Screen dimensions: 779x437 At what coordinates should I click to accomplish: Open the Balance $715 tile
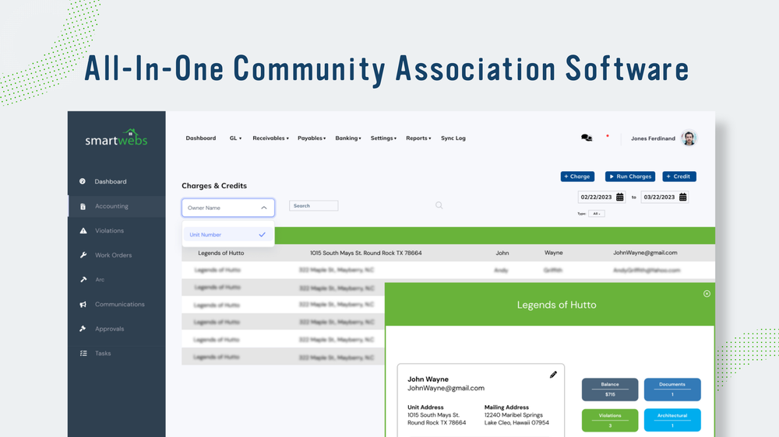click(610, 390)
